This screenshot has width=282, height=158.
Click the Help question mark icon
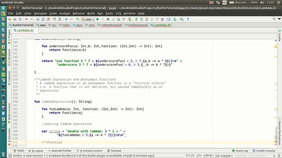[188, 19]
